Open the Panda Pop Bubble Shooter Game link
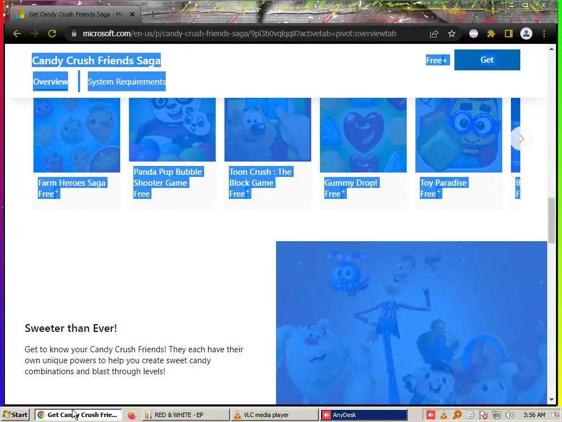 coord(168,177)
